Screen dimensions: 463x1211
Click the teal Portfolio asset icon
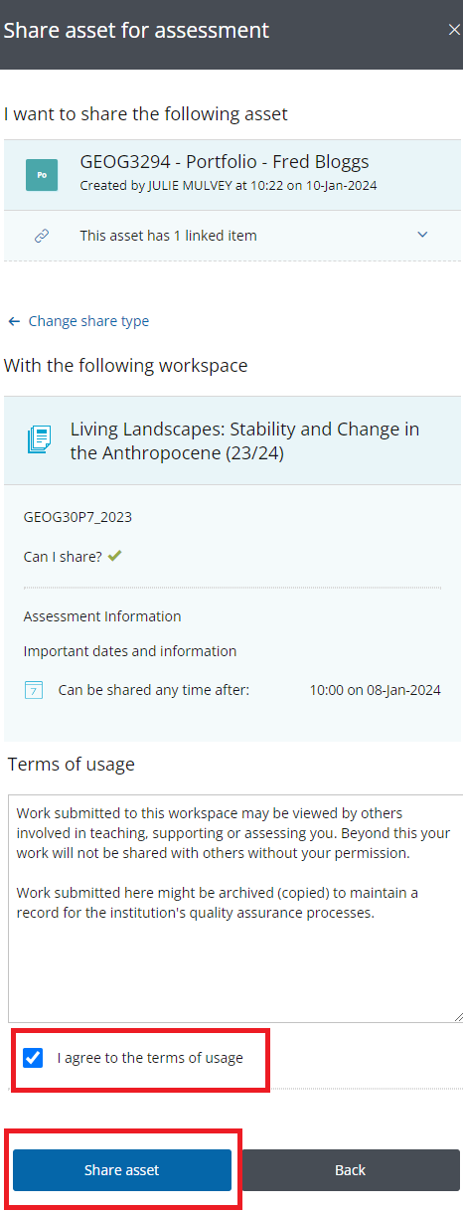(42, 174)
